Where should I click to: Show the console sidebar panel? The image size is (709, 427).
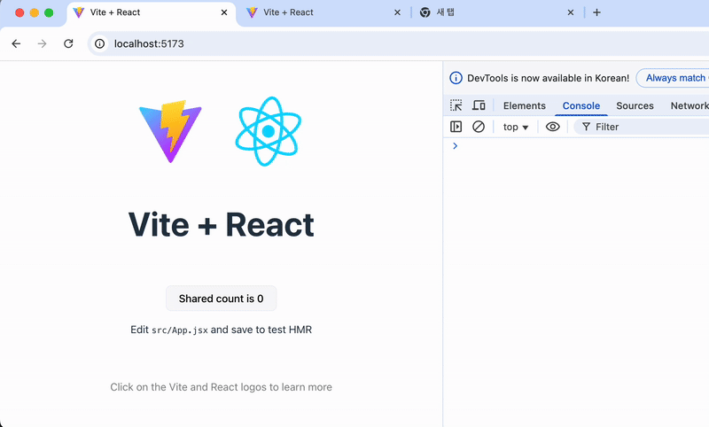(456, 127)
